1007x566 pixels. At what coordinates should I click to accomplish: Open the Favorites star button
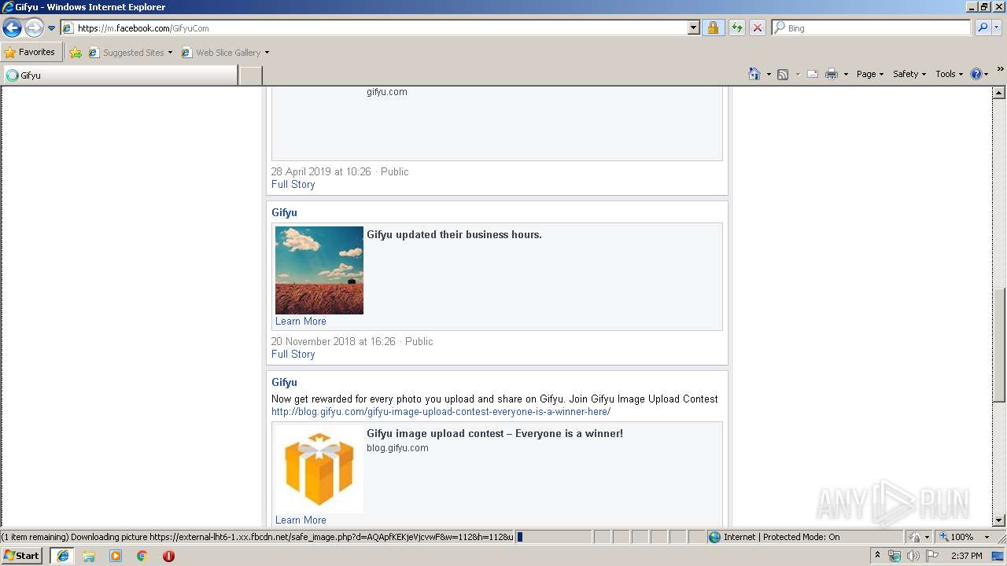pyautogui.click(x=31, y=53)
